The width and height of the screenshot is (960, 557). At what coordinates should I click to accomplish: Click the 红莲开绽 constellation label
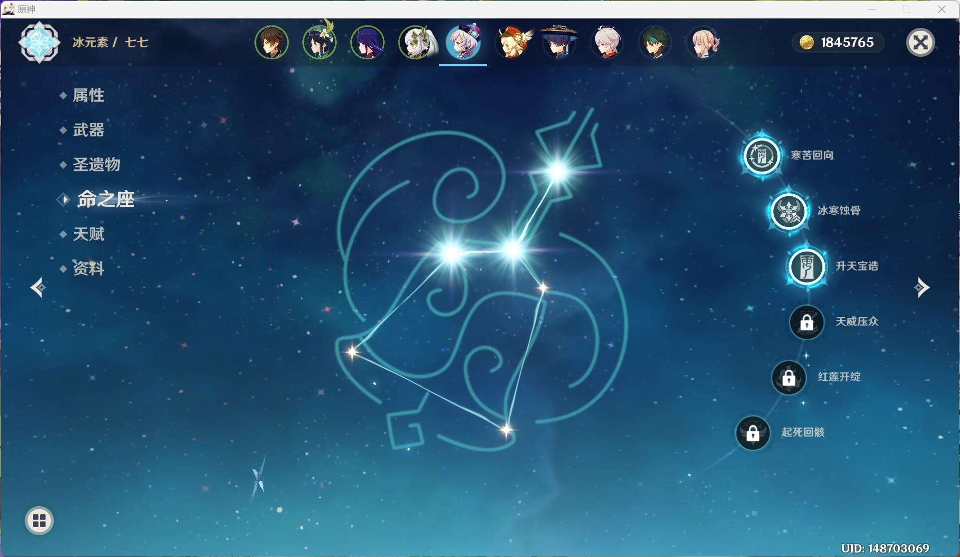(x=839, y=377)
